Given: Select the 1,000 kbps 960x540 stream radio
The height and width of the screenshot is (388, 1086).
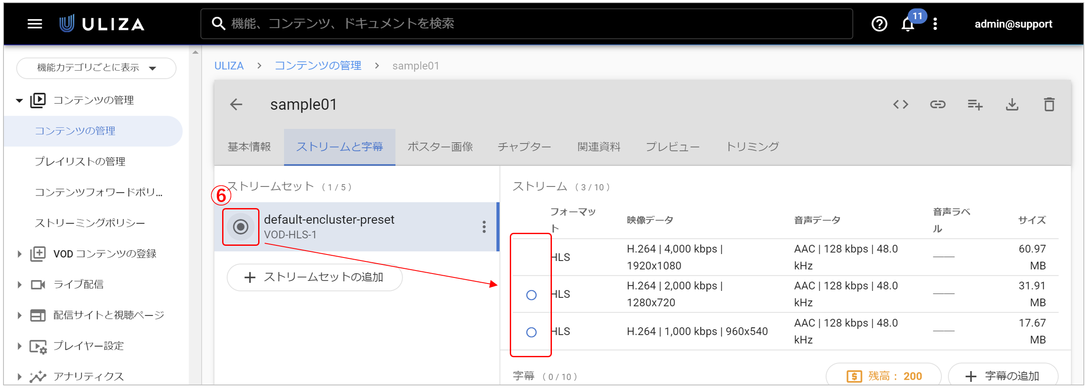Looking at the screenshot, I should point(531,333).
